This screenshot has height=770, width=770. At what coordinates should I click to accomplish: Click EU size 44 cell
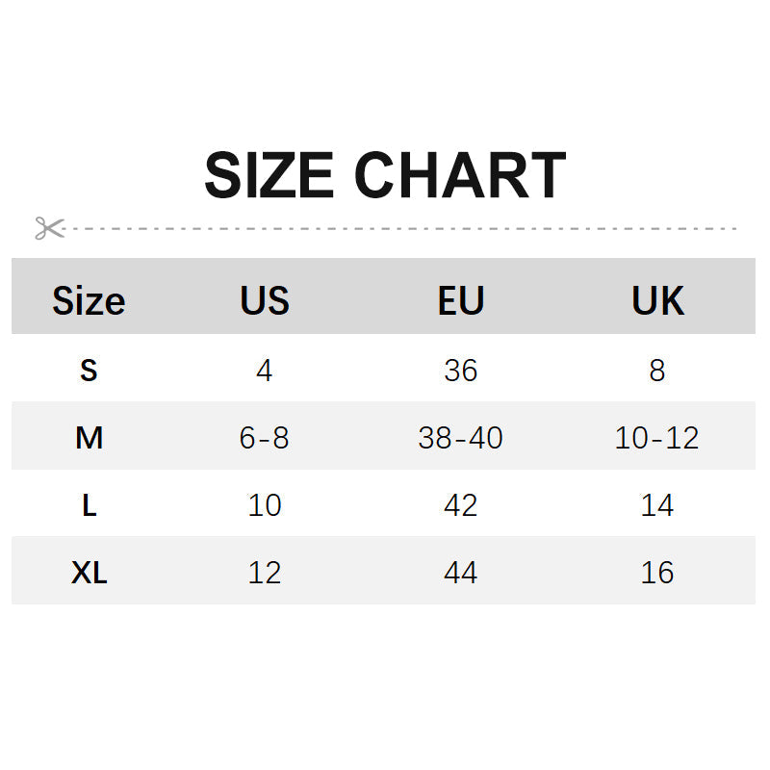(460, 573)
